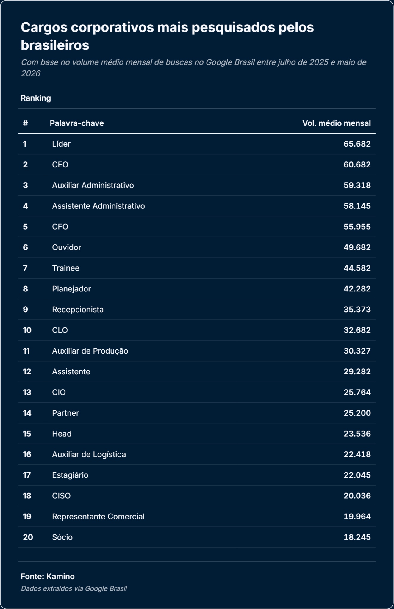394x609 pixels.
Task: Click the Auxiliar Administrativo keyword
Action: (x=93, y=185)
